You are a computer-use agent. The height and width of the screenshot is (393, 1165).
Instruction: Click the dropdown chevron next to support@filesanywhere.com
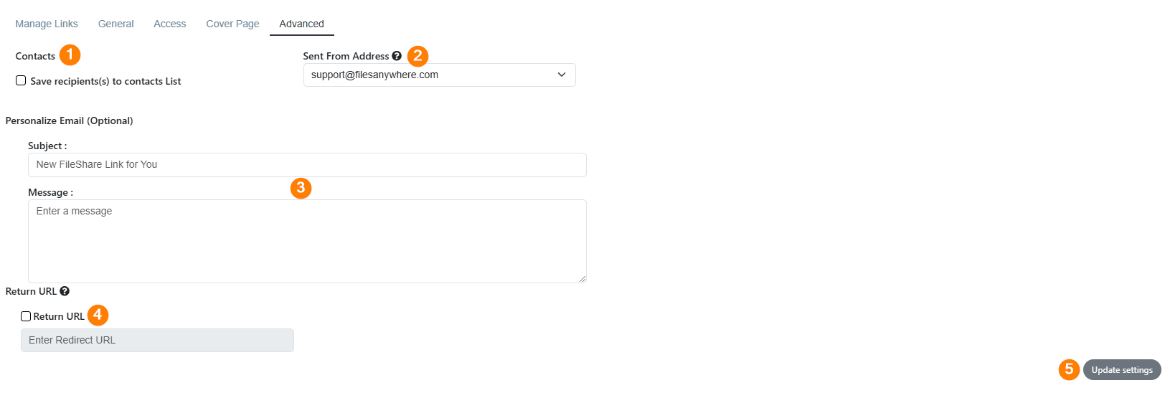coord(562,75)
